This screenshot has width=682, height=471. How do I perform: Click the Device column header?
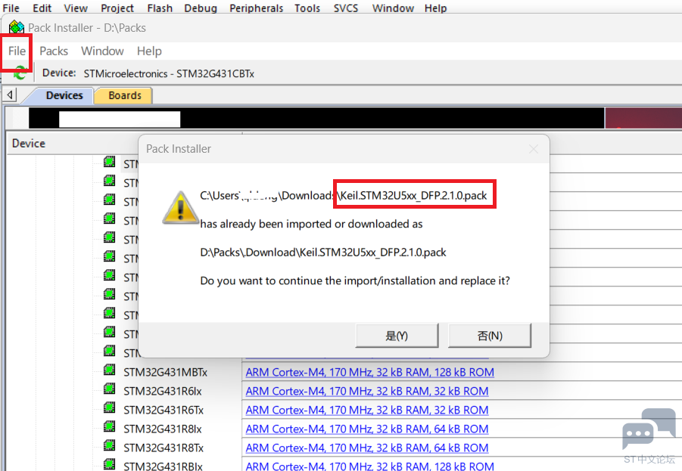[x=29, y=144]
